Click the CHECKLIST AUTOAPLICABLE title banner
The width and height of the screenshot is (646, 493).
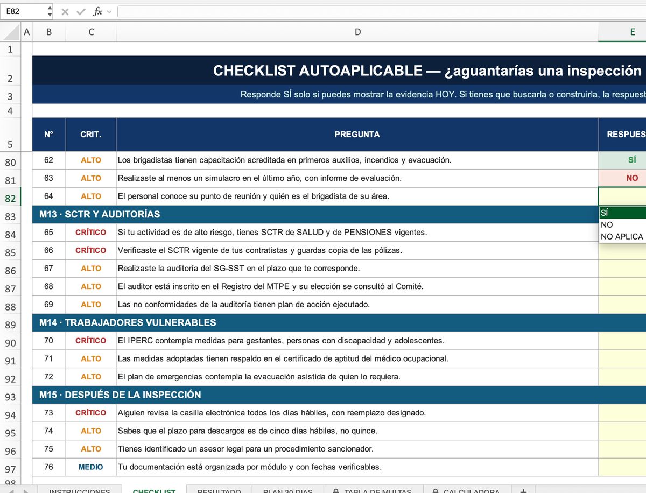[x=339, y=71]
